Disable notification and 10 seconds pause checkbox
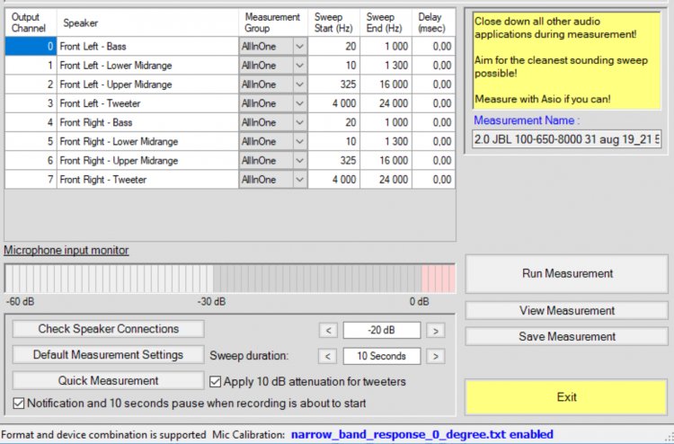Screen dimensions: 674x444 click(20, 403)
